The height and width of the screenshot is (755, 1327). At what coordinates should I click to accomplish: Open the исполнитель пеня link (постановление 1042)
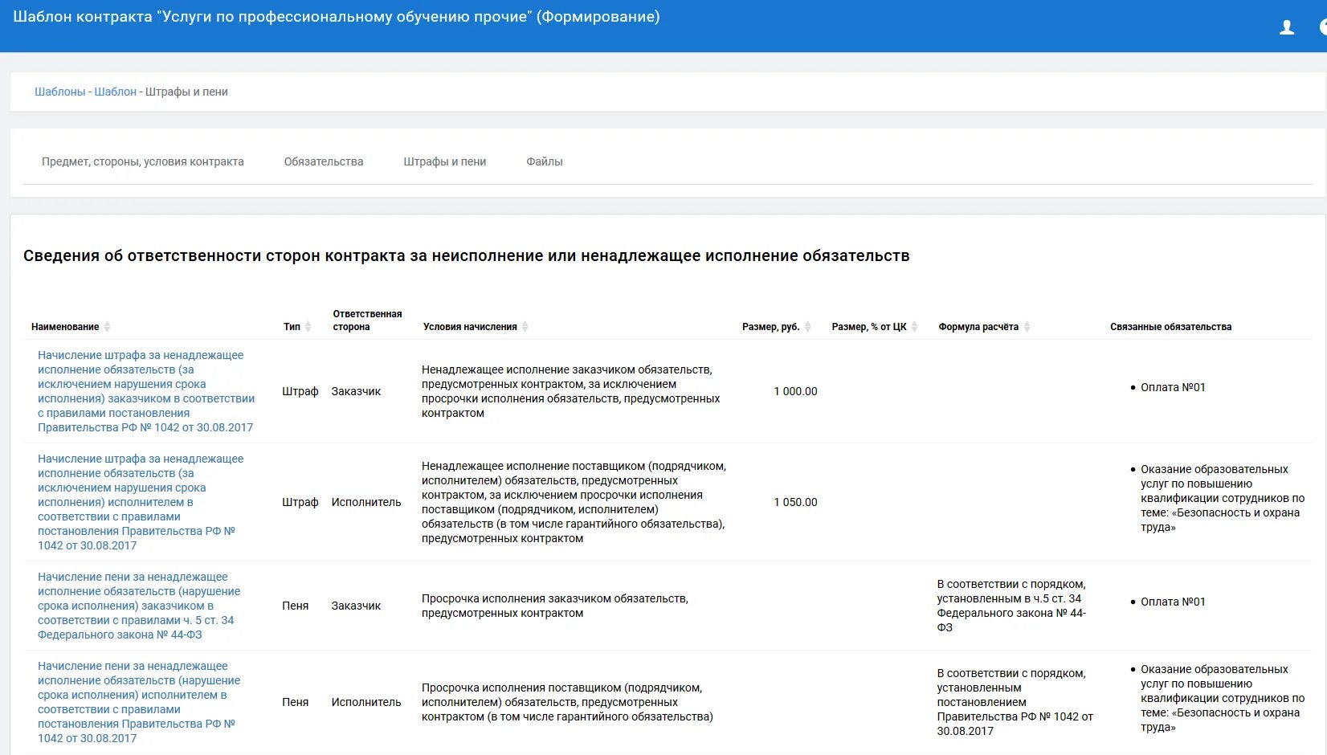139,702
